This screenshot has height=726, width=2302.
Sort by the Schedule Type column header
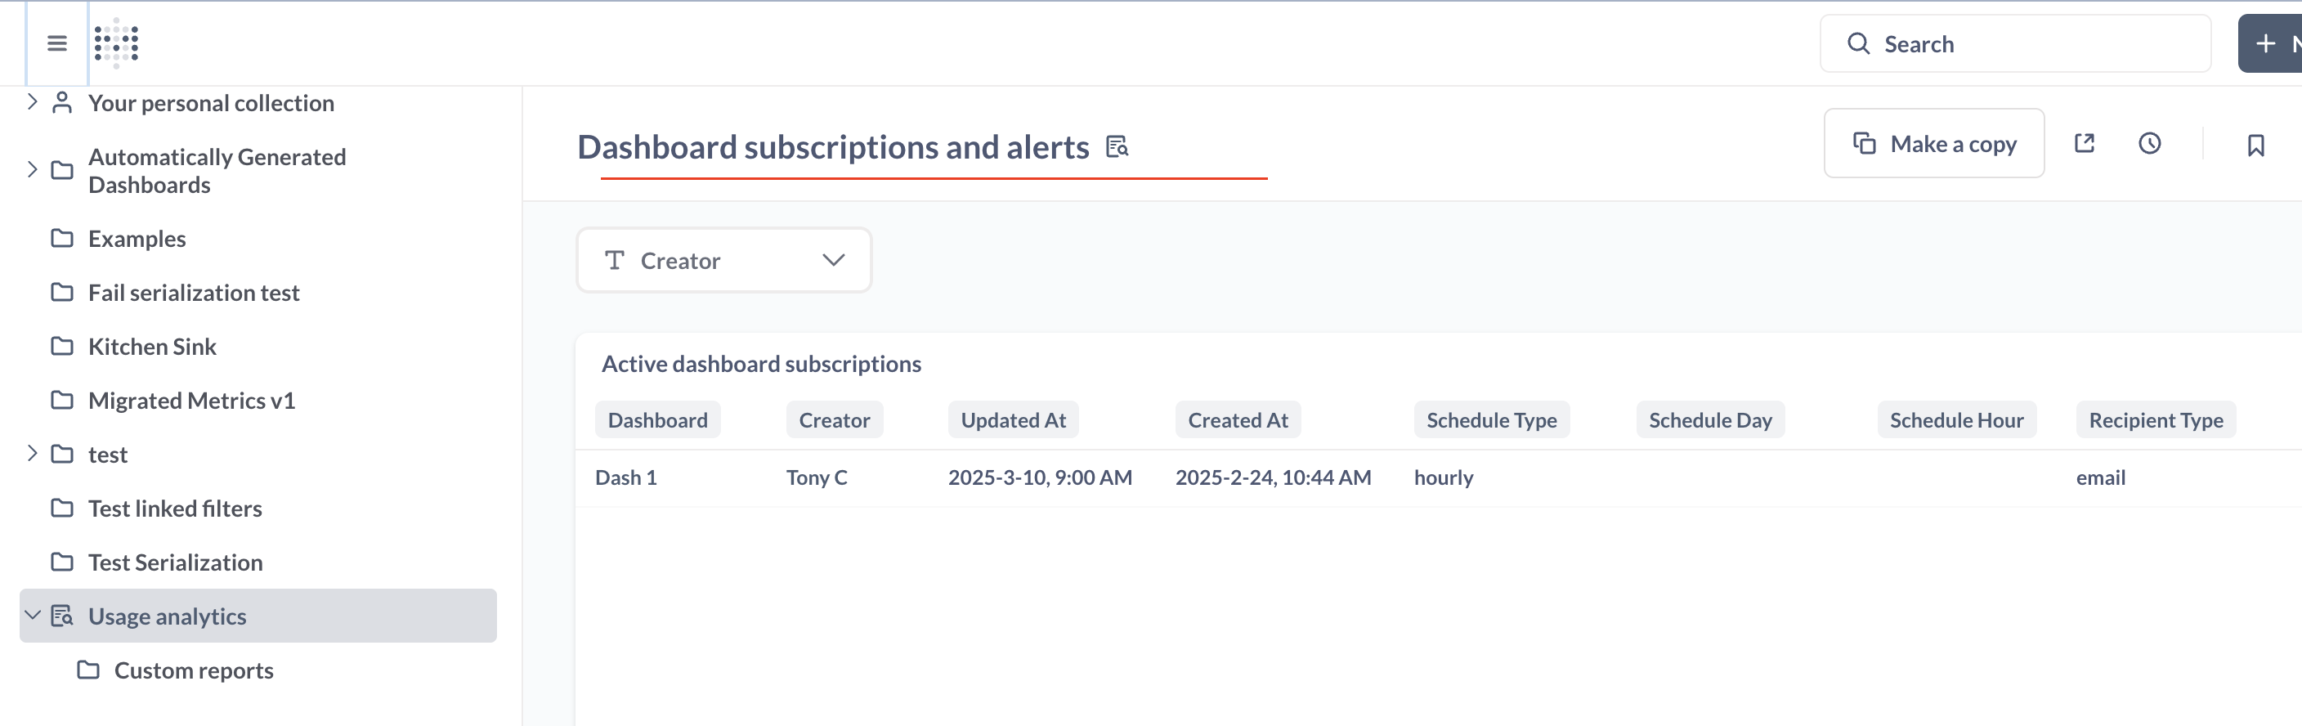click(x=1491, y=419)
